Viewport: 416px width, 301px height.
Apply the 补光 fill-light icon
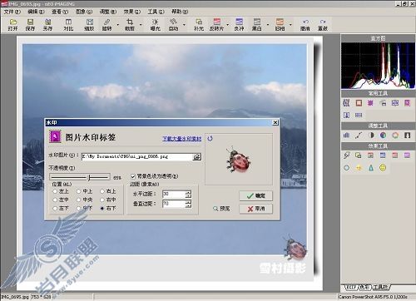point(199,25)
